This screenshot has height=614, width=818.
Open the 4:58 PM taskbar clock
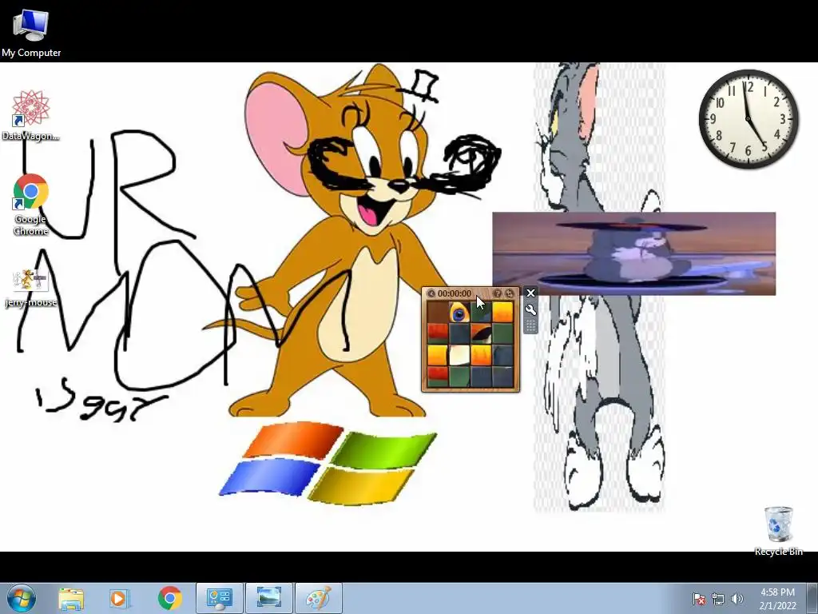pyautogui.click(x=777, y=599)
